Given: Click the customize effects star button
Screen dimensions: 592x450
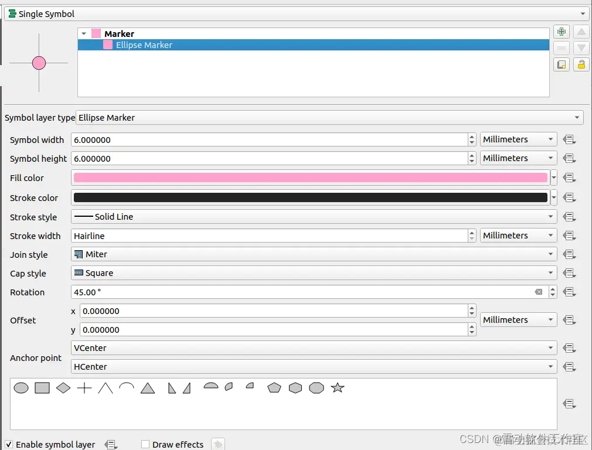Looking at the screenshot, I should [218, 444].
